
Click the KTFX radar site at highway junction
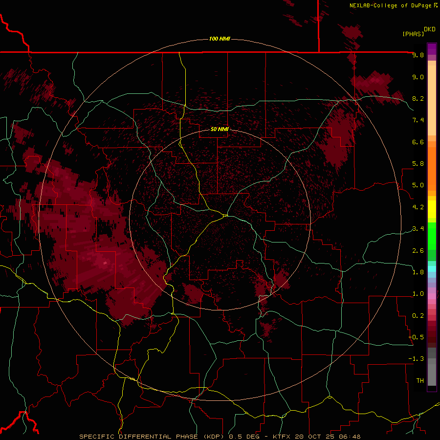(x=225, y=216)
